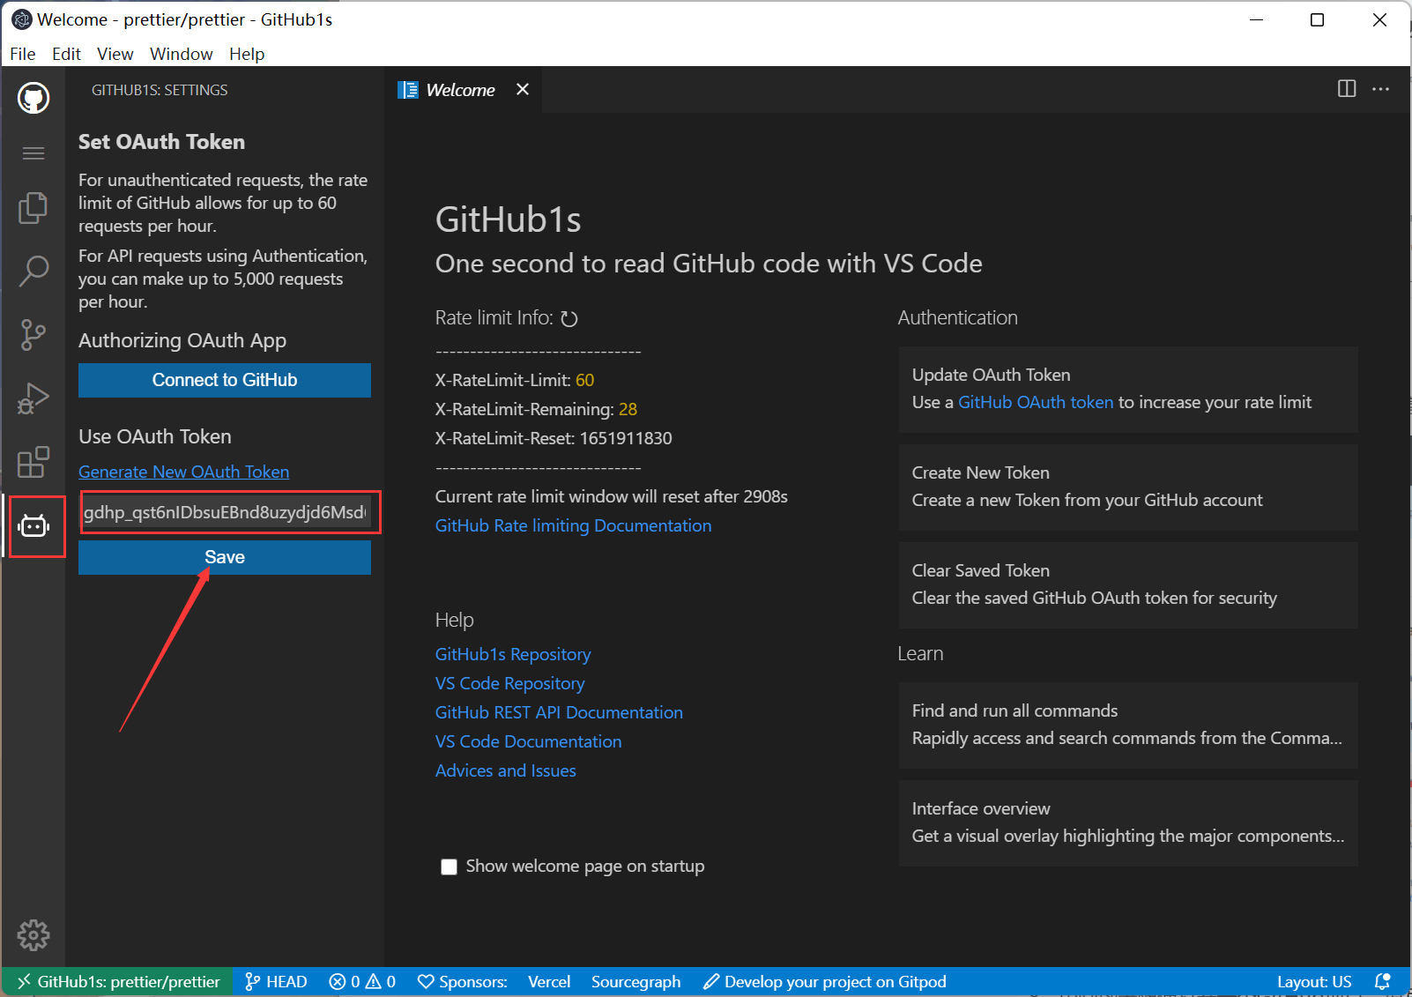The height and width of the screenshot is (997, 1412).
Task: Open errors and warnings count
Action: 362,981
